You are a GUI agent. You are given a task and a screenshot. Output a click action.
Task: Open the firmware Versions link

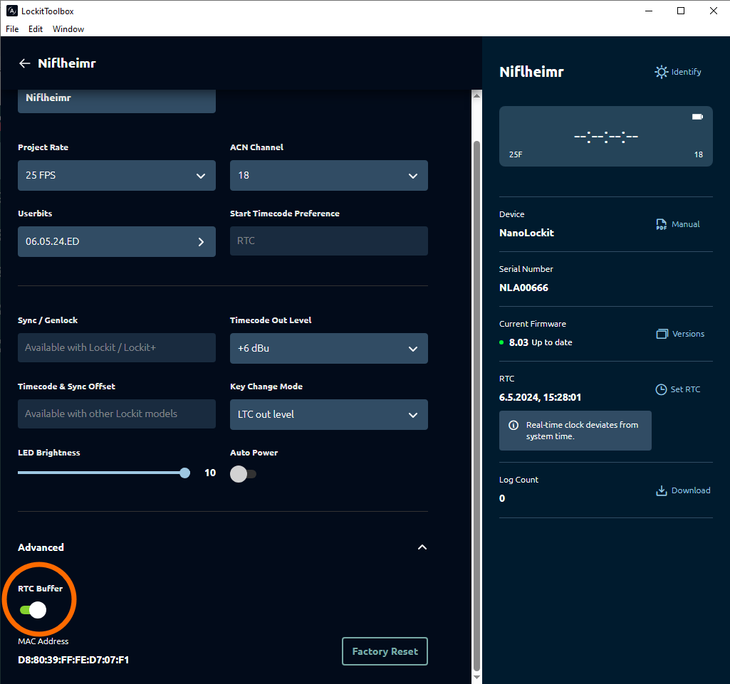click(688, 334)
